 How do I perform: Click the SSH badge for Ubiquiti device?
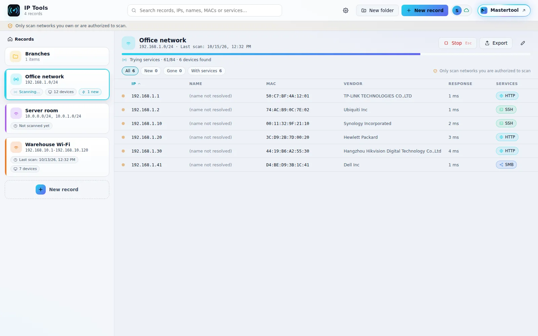506,110
